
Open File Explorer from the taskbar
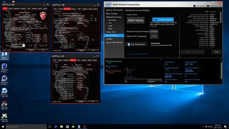tap(61, 127)
